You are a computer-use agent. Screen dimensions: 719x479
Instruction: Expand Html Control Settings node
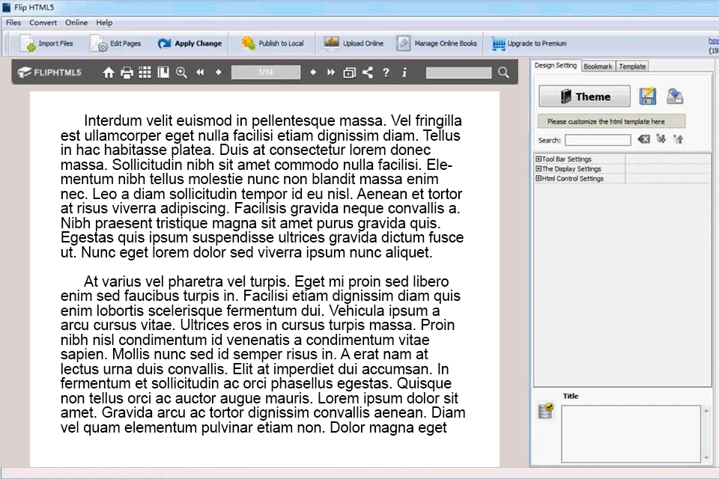click(539, 178)
